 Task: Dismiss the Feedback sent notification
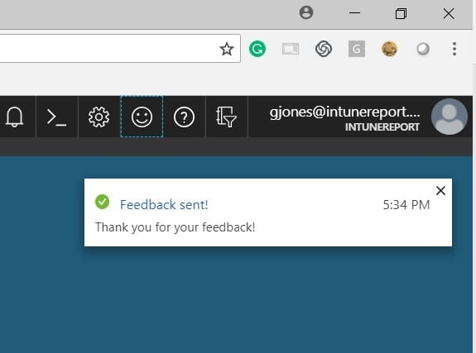(440, 190)
